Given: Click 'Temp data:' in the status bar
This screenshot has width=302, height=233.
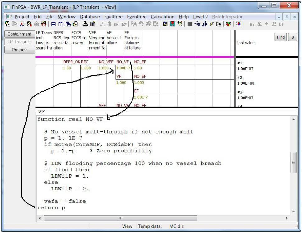Looking at the screenshot, I should (150, 226).
